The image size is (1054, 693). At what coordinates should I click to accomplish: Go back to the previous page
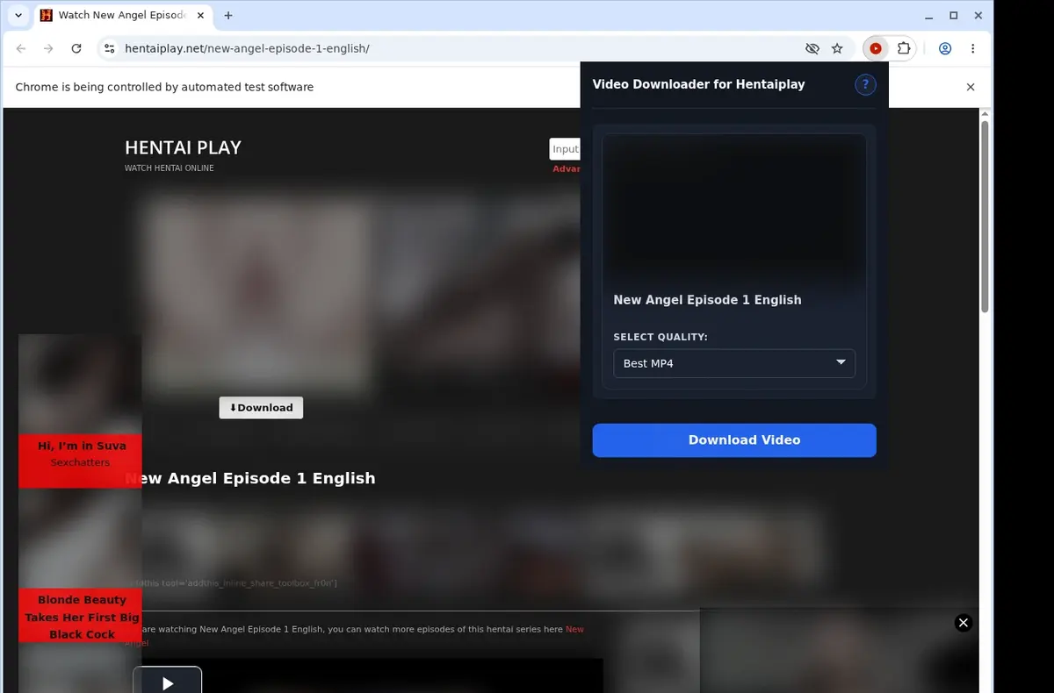(21, 48)
